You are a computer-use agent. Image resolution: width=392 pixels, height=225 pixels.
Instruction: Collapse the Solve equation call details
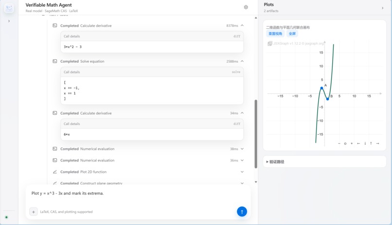click(242, 61)
